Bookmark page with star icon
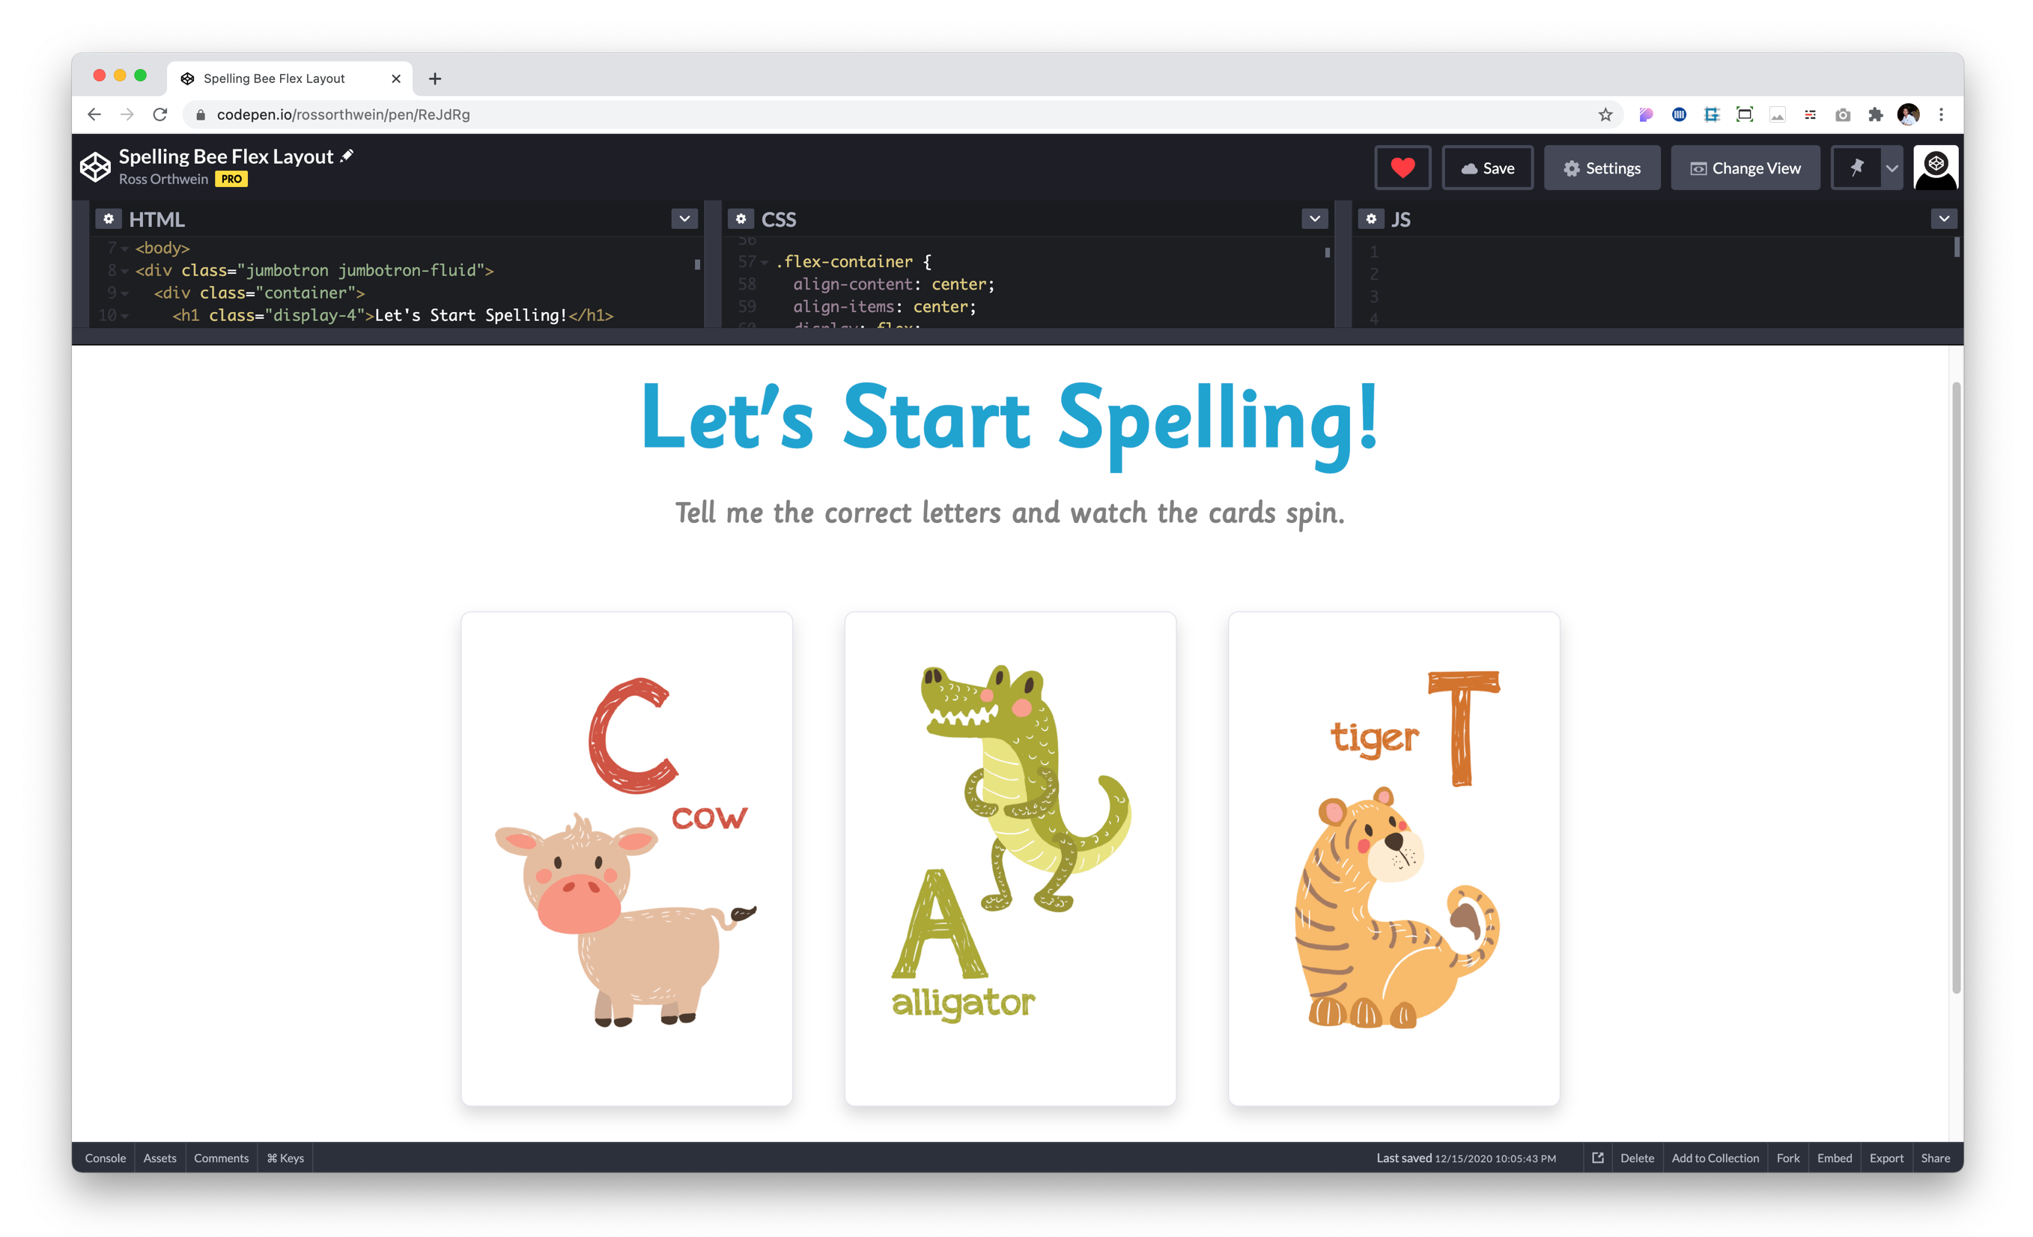The image size is (2033, 1237). pos(1605,114)
